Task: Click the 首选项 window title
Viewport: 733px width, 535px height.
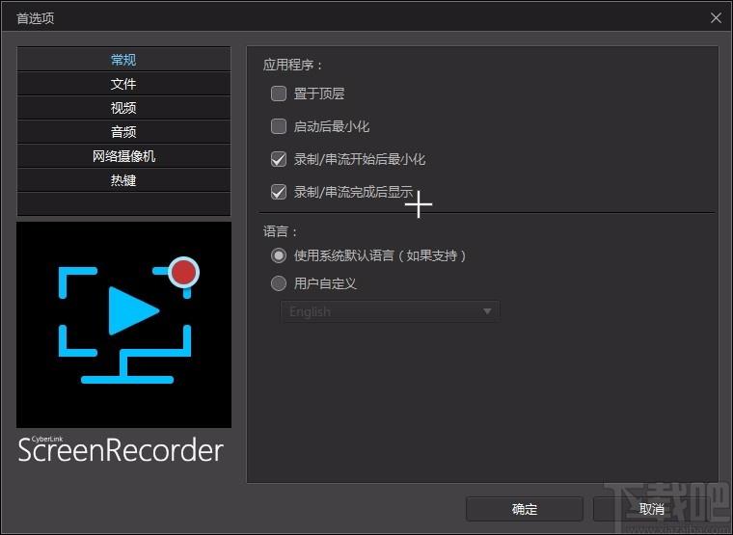Action: [36, 18]
